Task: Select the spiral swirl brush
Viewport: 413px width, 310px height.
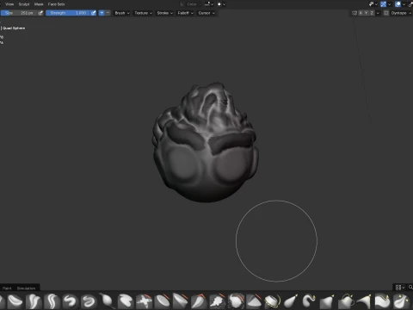Action: point(89,301)
